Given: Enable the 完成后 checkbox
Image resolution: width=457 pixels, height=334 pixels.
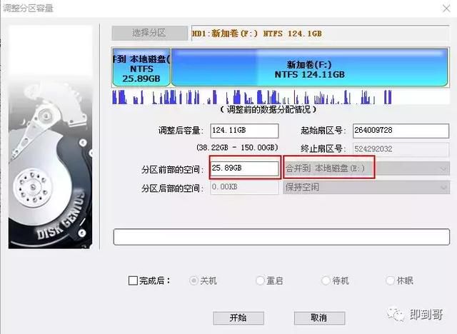Looking at the screenshot, I should pyautogui.click(x=134, y=280).
